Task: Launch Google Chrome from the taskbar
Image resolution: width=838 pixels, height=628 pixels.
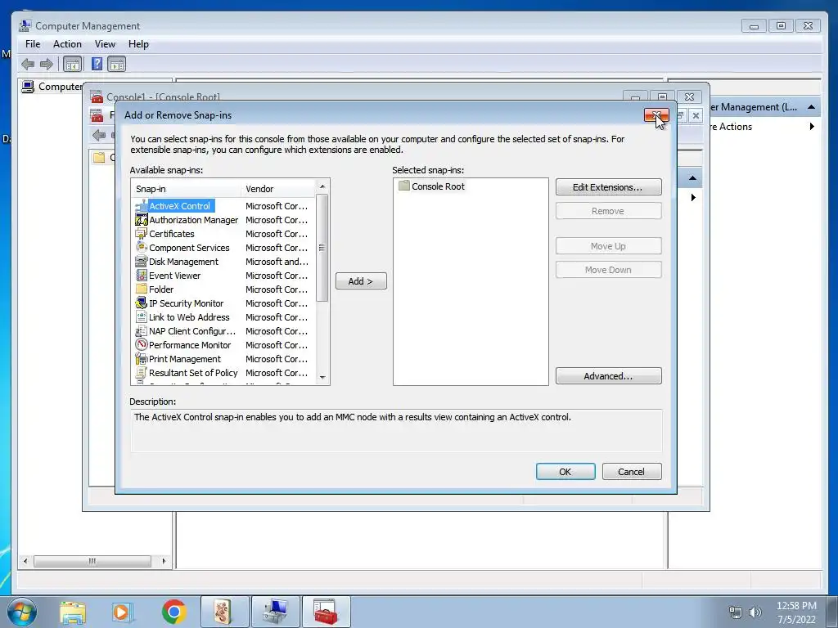Action: pos(173,612)
